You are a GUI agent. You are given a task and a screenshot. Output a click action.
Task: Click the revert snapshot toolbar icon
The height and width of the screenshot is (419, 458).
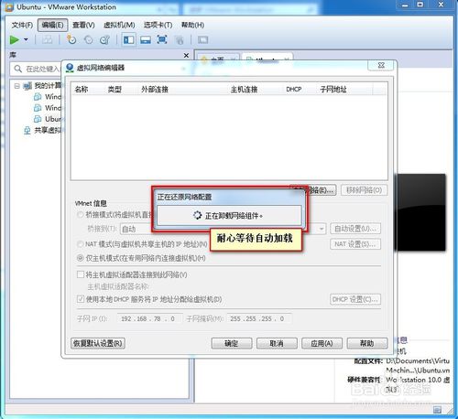pyautogui.click(x=88, y=40)
